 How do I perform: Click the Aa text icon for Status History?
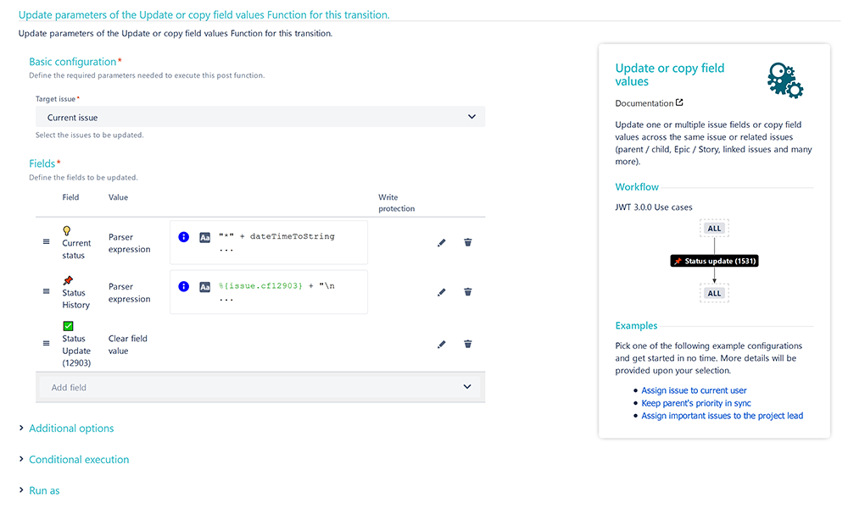point(204,287)
